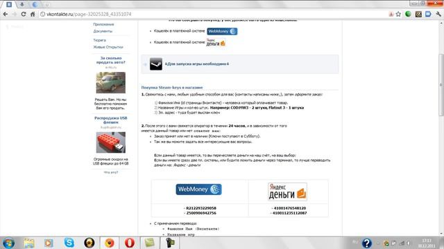The height and width of the screenshot is (249, 444).
Task: Open the 'Документы' sidebar link
Action: click(x=103, y=31)
